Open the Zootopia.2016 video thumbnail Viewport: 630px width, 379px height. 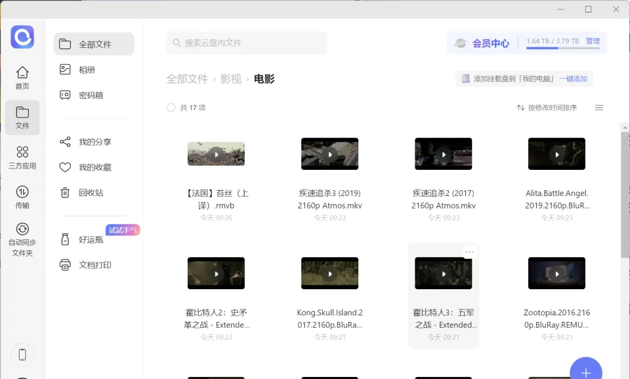556,273
